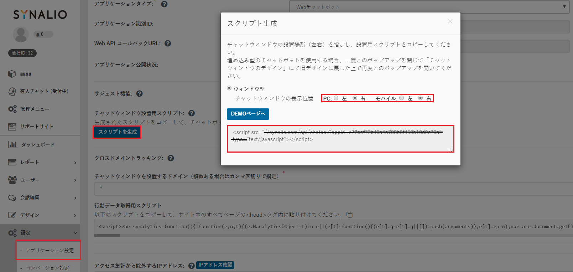This screenshot has width=573, height=272.
Task: Click help icon beside Web API コールバックURL
Action: click(168, 43)
